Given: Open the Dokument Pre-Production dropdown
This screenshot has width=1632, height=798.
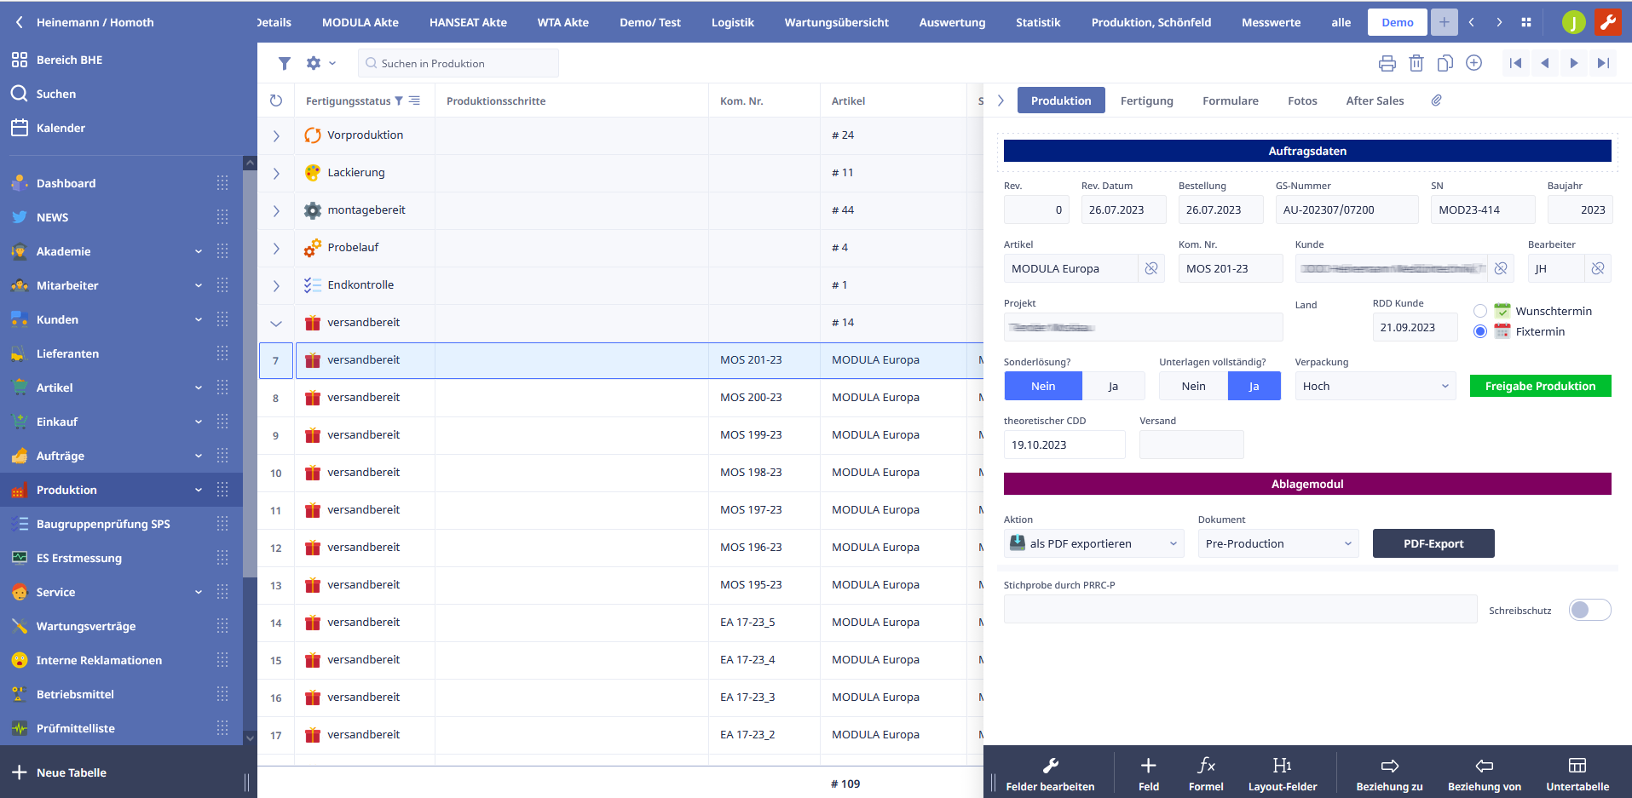Looking at the screenshot, I should [x=1278, y=543].
